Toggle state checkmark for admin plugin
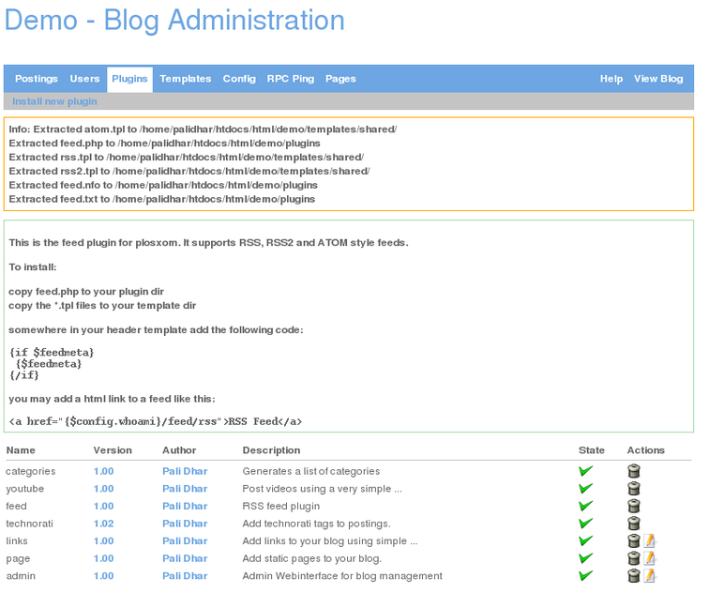Screen dimensions: 709x608 point(585,575)
